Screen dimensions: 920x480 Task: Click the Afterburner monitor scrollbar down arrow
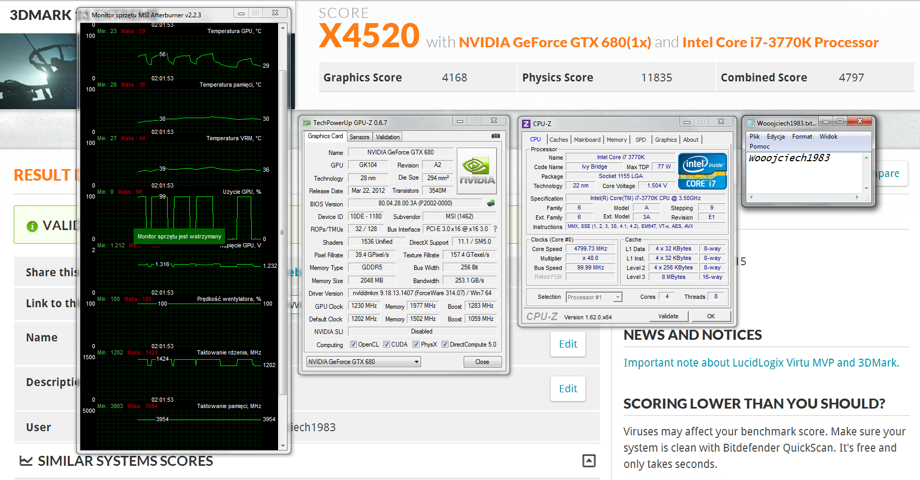tap(283, 446)
